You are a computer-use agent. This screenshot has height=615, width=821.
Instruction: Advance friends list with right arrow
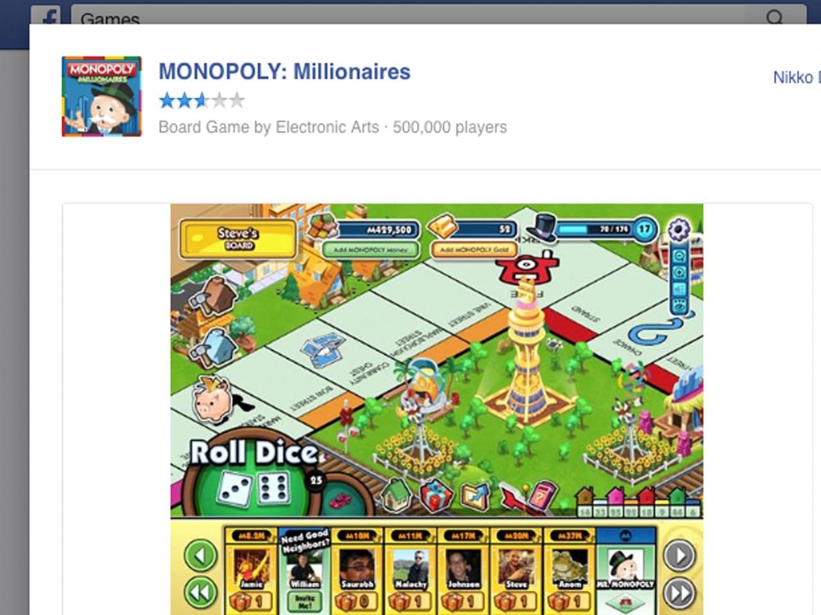click(x=679, y=555)
